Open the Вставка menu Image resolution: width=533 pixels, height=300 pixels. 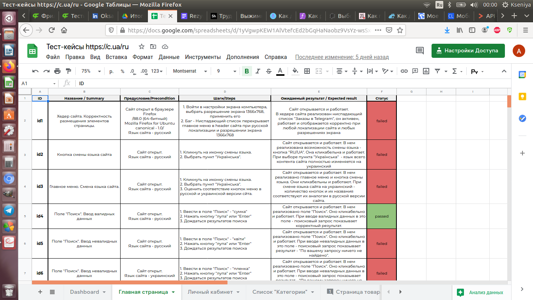(116, 57)
